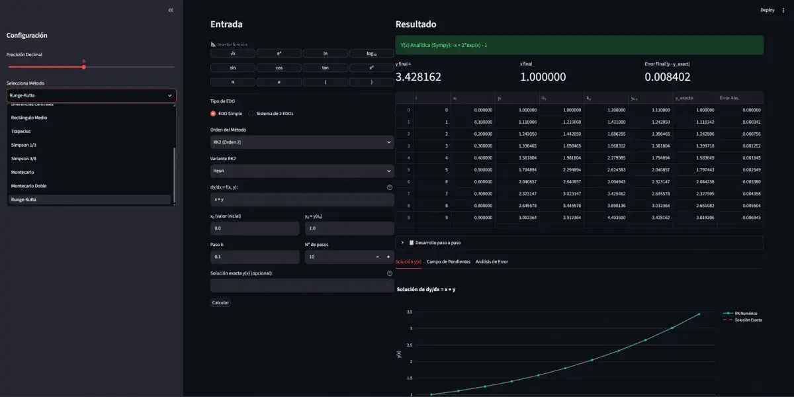Switch to the Solución y(x) tab
Viewport: 794px width, 397px height.
[x=408, y=262]
